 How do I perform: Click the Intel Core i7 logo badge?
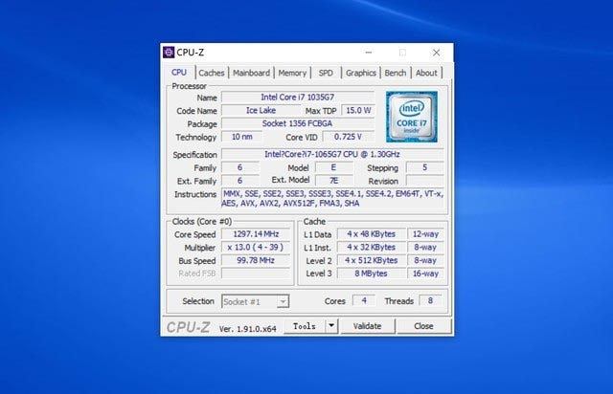click(412, 117)
